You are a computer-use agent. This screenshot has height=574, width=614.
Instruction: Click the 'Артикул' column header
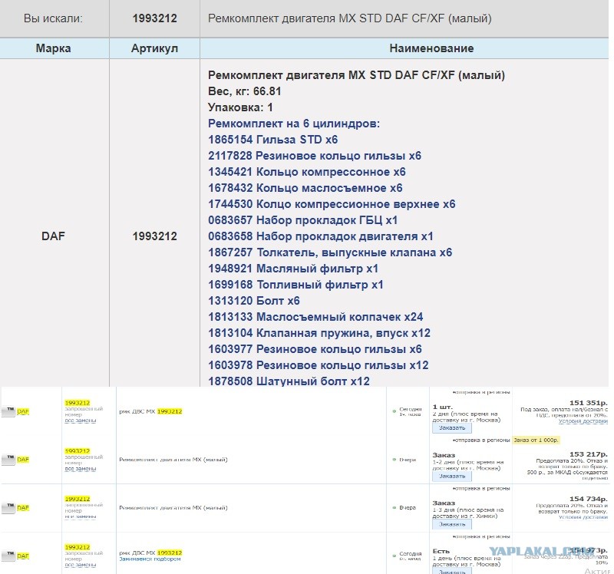[x=155, y=48]
